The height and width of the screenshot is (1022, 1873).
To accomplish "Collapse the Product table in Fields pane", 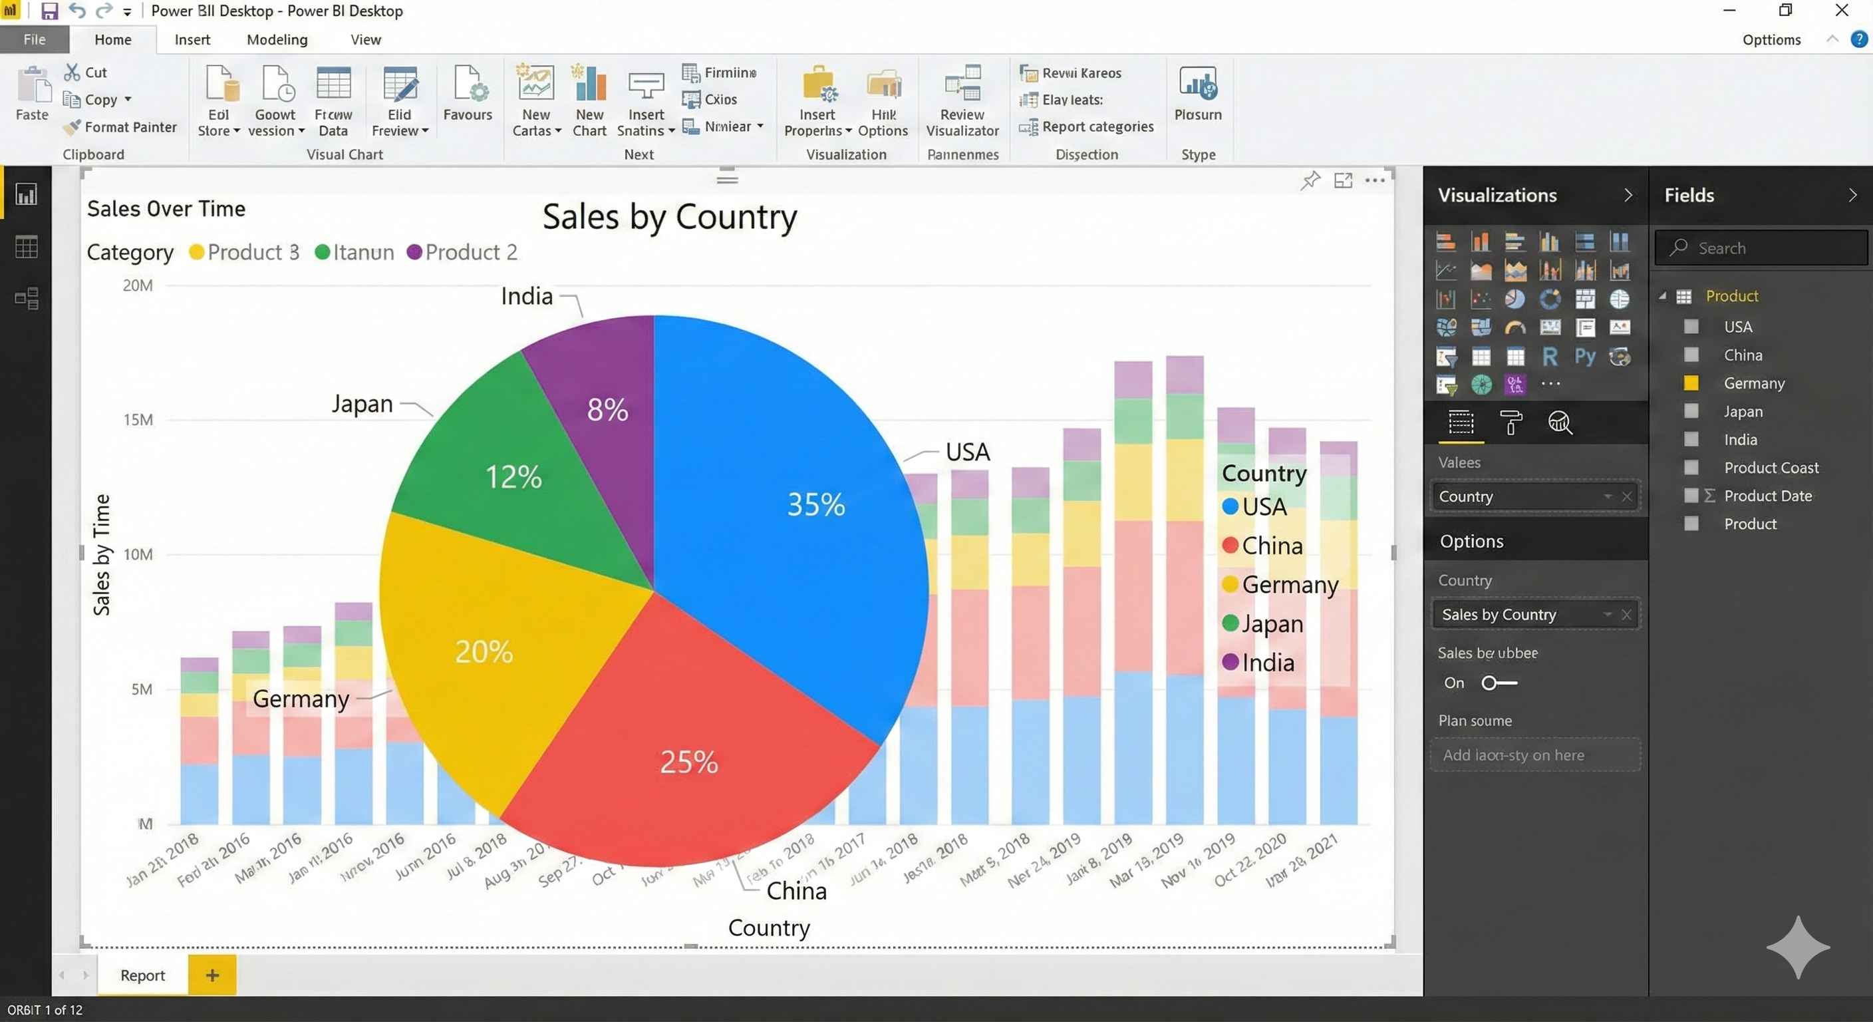I will [1663, 296].
